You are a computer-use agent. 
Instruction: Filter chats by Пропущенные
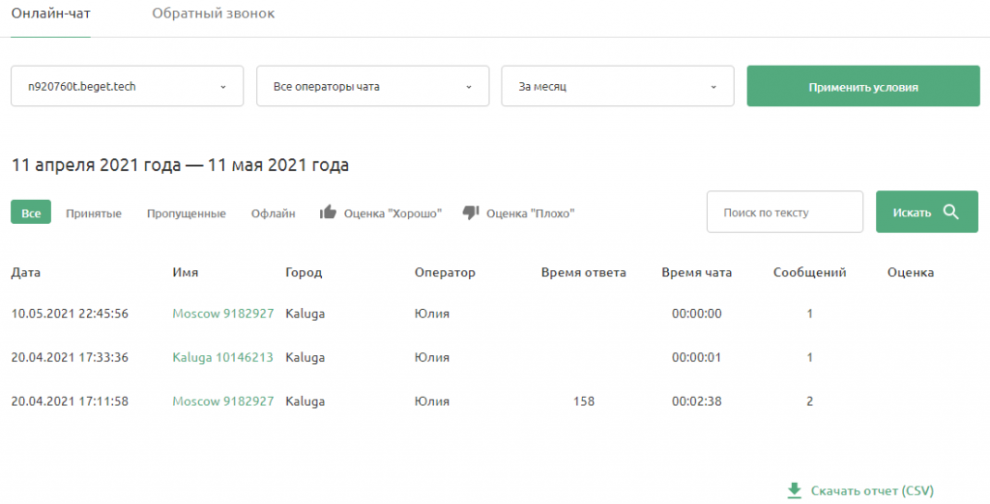pyautogui.click(x=187, y=213)
